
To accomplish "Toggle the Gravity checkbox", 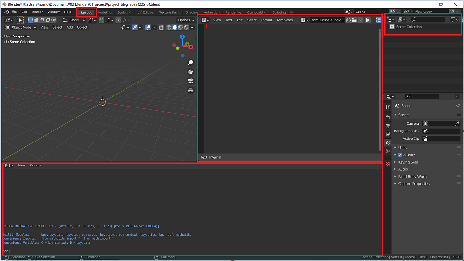I will pos(400,154).
